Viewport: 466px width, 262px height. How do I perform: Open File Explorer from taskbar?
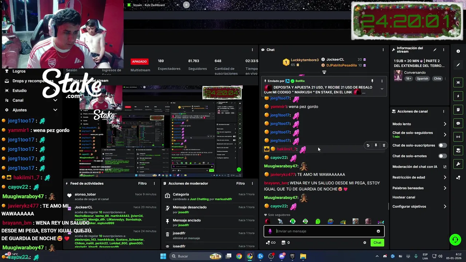[x=303, y=256]
